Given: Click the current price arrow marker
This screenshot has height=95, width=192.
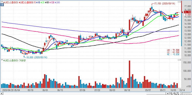Looking at the screenshot, I should click(x=183, y=12).
